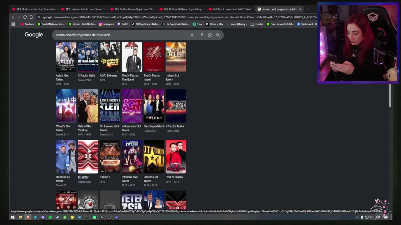Open The X Factor Israel poster
Viewport: 401px width, 225px height.
pyautogui.click(x=154, y=57)
